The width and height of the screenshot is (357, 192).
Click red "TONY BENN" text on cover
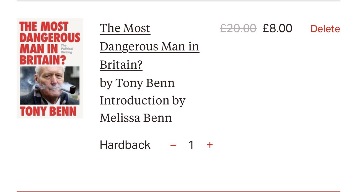point(48,111)
